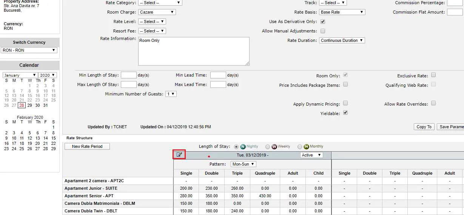This screenshot has width=464, height=215.
Task: Click Camera Dubla Twin Triple rate 240.00
Action: point(237,211)
